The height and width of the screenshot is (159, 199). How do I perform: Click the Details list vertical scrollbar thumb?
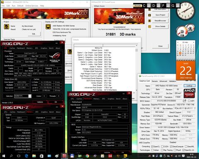coord(136,50)
